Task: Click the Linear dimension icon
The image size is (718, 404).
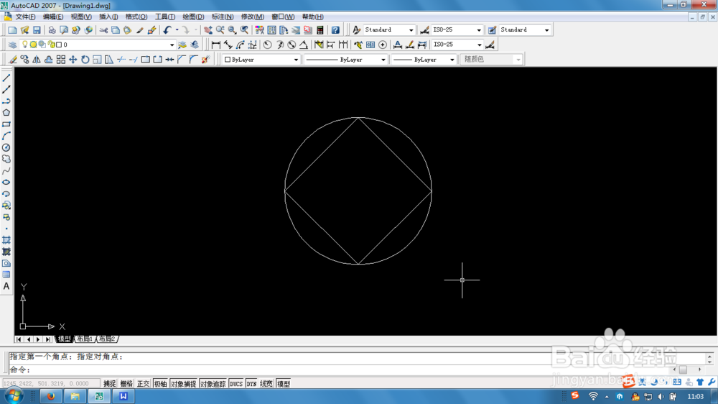Action: pyautogui.click(x=215, y=45)
